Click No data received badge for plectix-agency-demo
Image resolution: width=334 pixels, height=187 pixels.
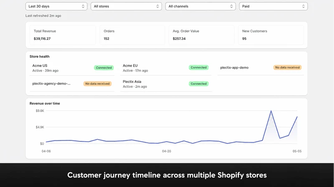(x=97, y=84)
